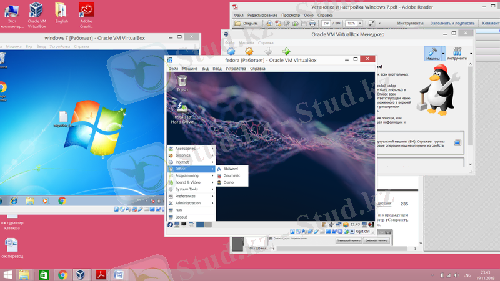Click orange Settings gear in VirtualBox Manager
The height and width of the screenshot is (281, 500).
click(249, 51)
